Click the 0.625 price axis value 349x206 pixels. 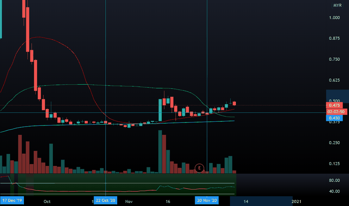tap(334, 80)
